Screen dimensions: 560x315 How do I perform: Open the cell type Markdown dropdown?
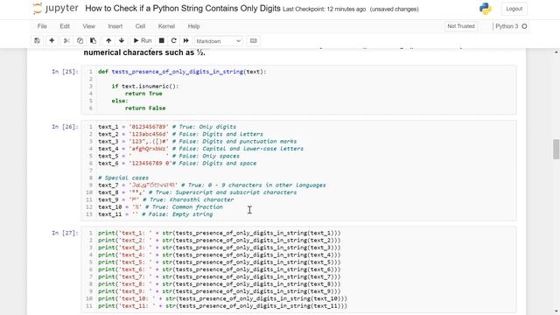(x=218, y=41)
